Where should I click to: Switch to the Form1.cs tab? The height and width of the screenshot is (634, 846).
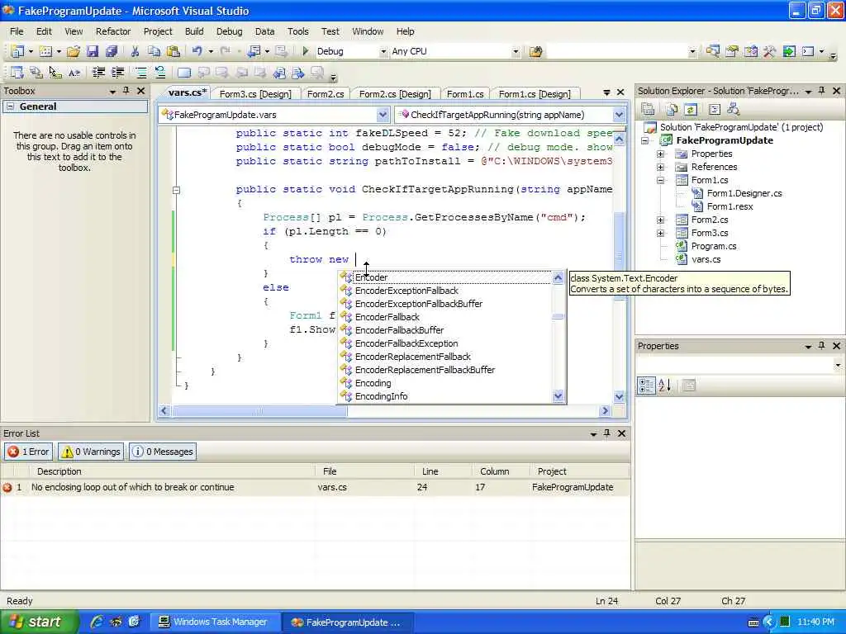coord(465,94)
